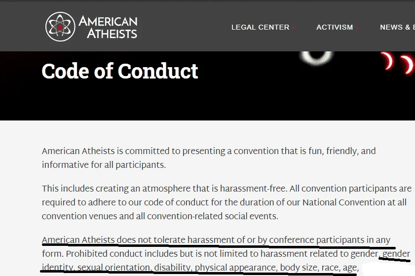Click the underlined 'physical appearance' phrase
Screen dimensions: 415x276
(236, 268)
